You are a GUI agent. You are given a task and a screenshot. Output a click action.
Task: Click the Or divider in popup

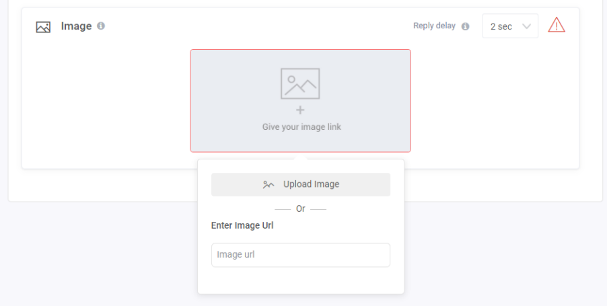click(300, 209)
